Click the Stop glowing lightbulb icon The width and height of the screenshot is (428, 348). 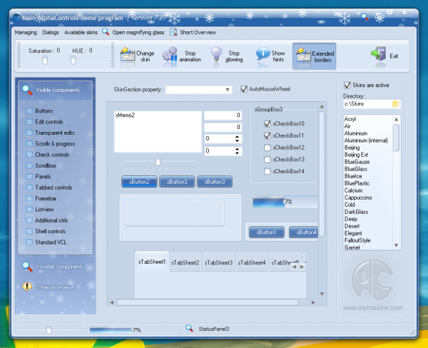216,54
